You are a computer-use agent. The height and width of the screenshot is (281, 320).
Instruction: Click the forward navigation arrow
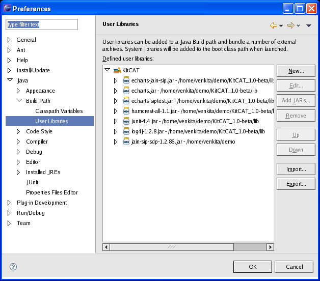[291, 25]
